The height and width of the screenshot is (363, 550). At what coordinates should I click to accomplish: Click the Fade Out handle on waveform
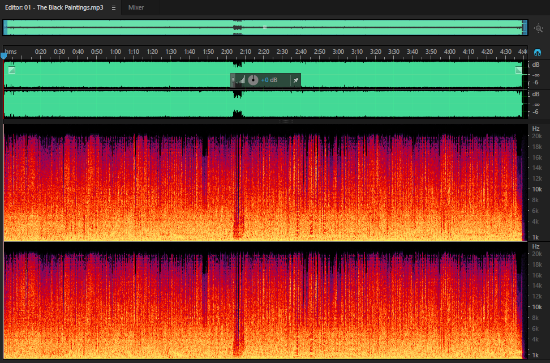click(519, 70)
